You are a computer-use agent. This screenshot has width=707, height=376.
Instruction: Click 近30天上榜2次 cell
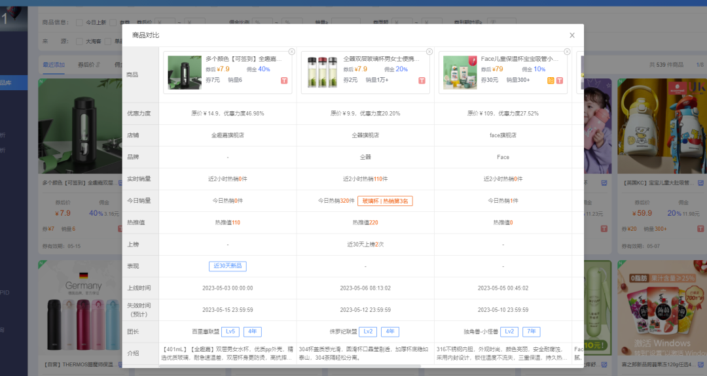[x=365, y=245]
